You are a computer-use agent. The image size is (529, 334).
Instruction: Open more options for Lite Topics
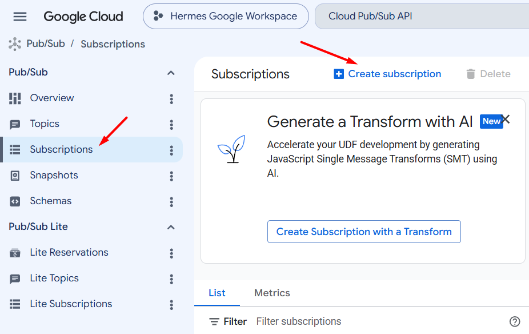point(171,279)
